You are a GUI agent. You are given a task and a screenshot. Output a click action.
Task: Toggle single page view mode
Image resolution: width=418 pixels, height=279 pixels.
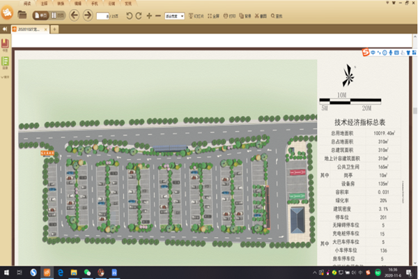click(x=40, y=15)
